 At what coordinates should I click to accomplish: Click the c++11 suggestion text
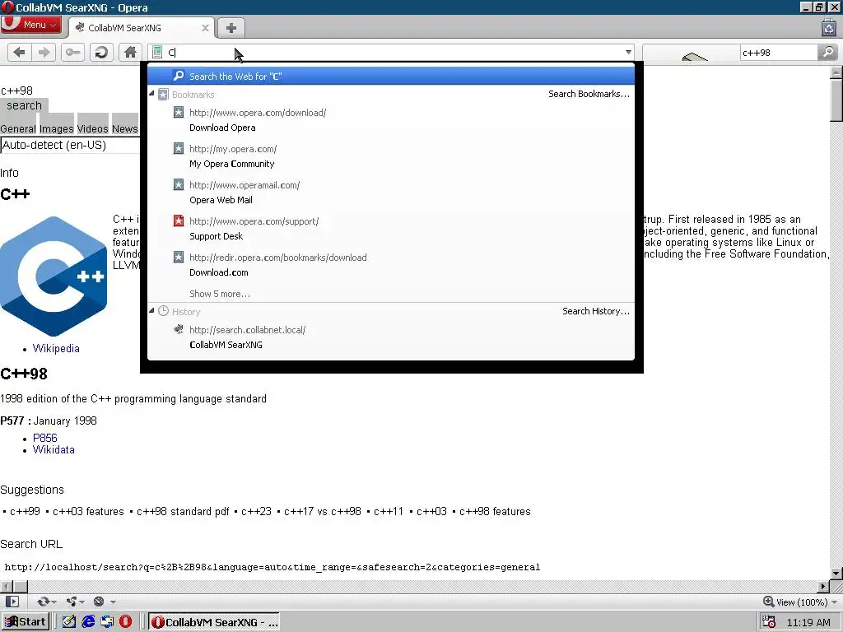point(389,511)
